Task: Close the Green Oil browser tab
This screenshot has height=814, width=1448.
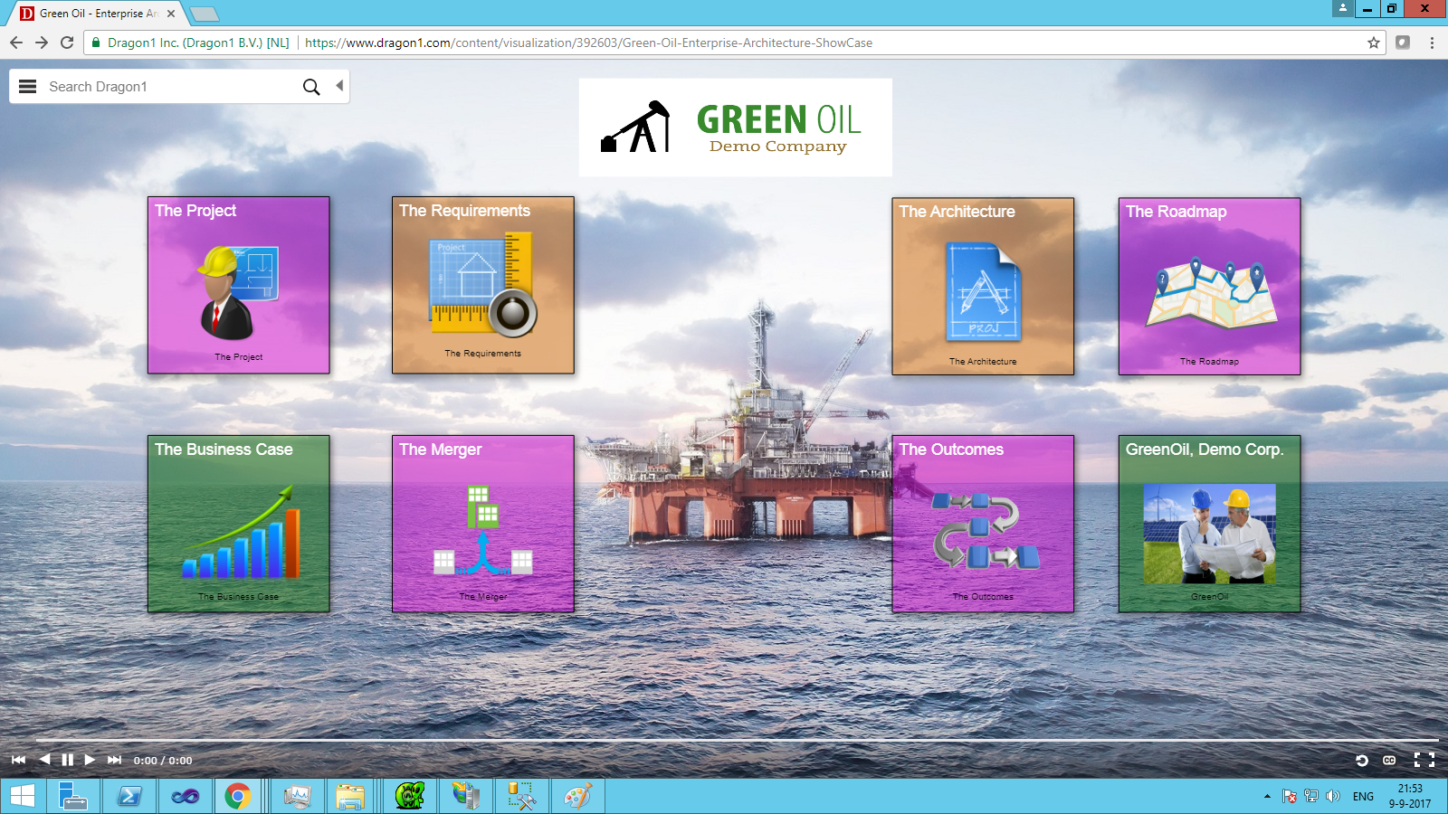Action: tap(171, 14)
